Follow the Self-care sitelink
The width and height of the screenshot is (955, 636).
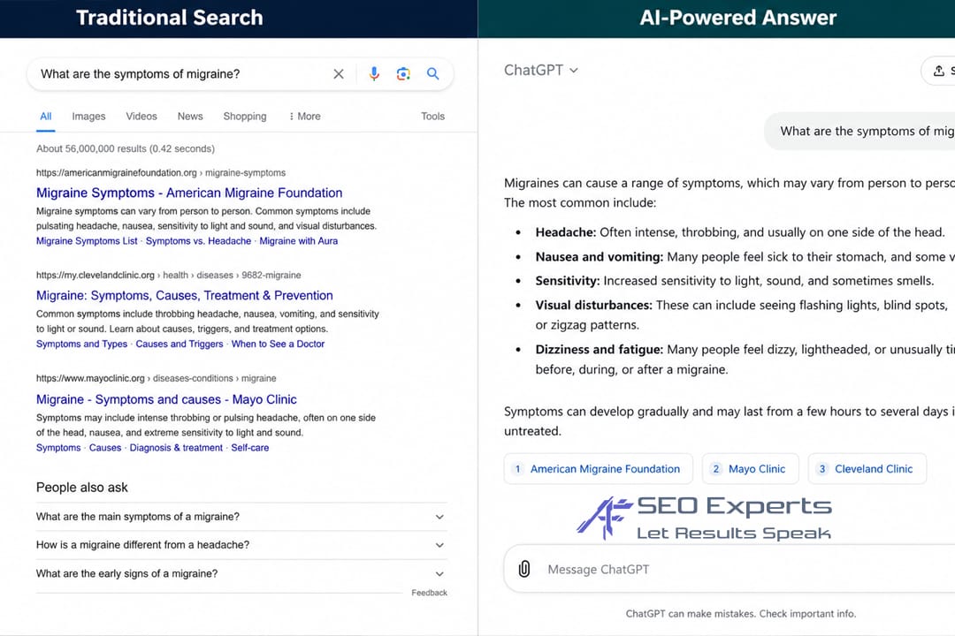tap(249, 447)
